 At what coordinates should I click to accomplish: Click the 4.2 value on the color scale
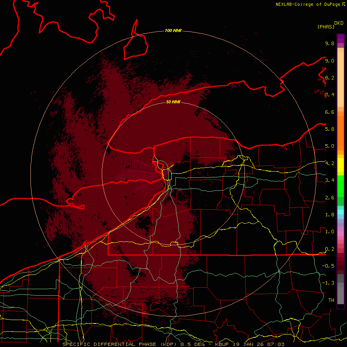pyautogui.click(x=330, y=163)
